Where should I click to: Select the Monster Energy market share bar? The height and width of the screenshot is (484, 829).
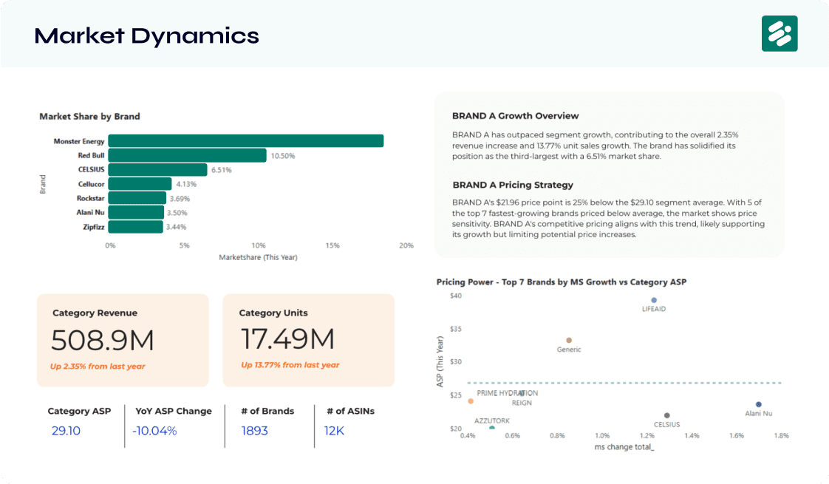[246, 140]
